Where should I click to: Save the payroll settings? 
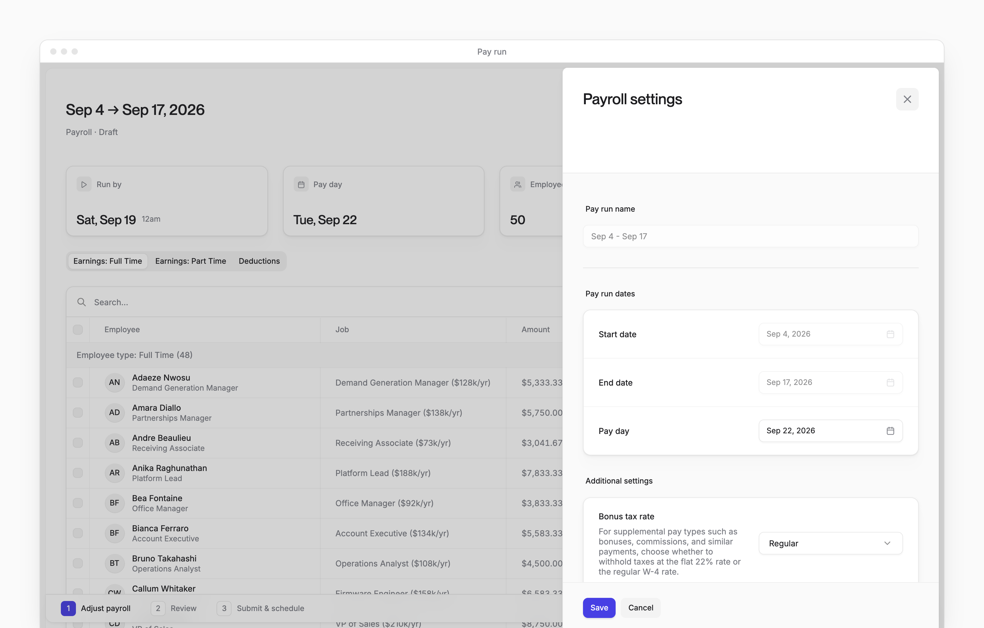599,608
